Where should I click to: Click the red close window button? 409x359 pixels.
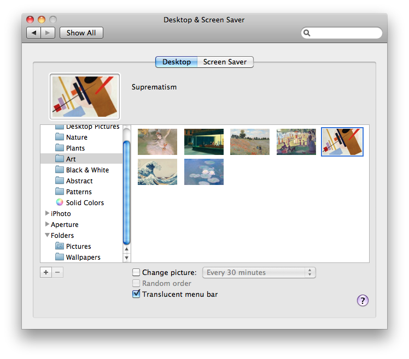coord(30,20)
